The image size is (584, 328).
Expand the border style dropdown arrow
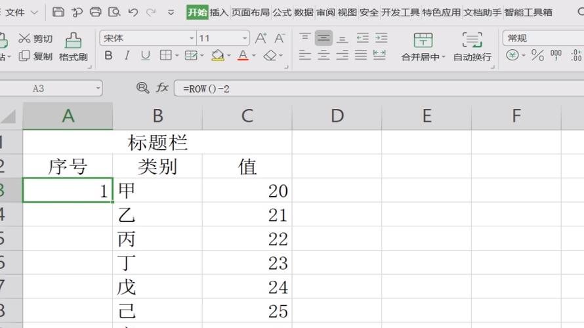(177, 56)
